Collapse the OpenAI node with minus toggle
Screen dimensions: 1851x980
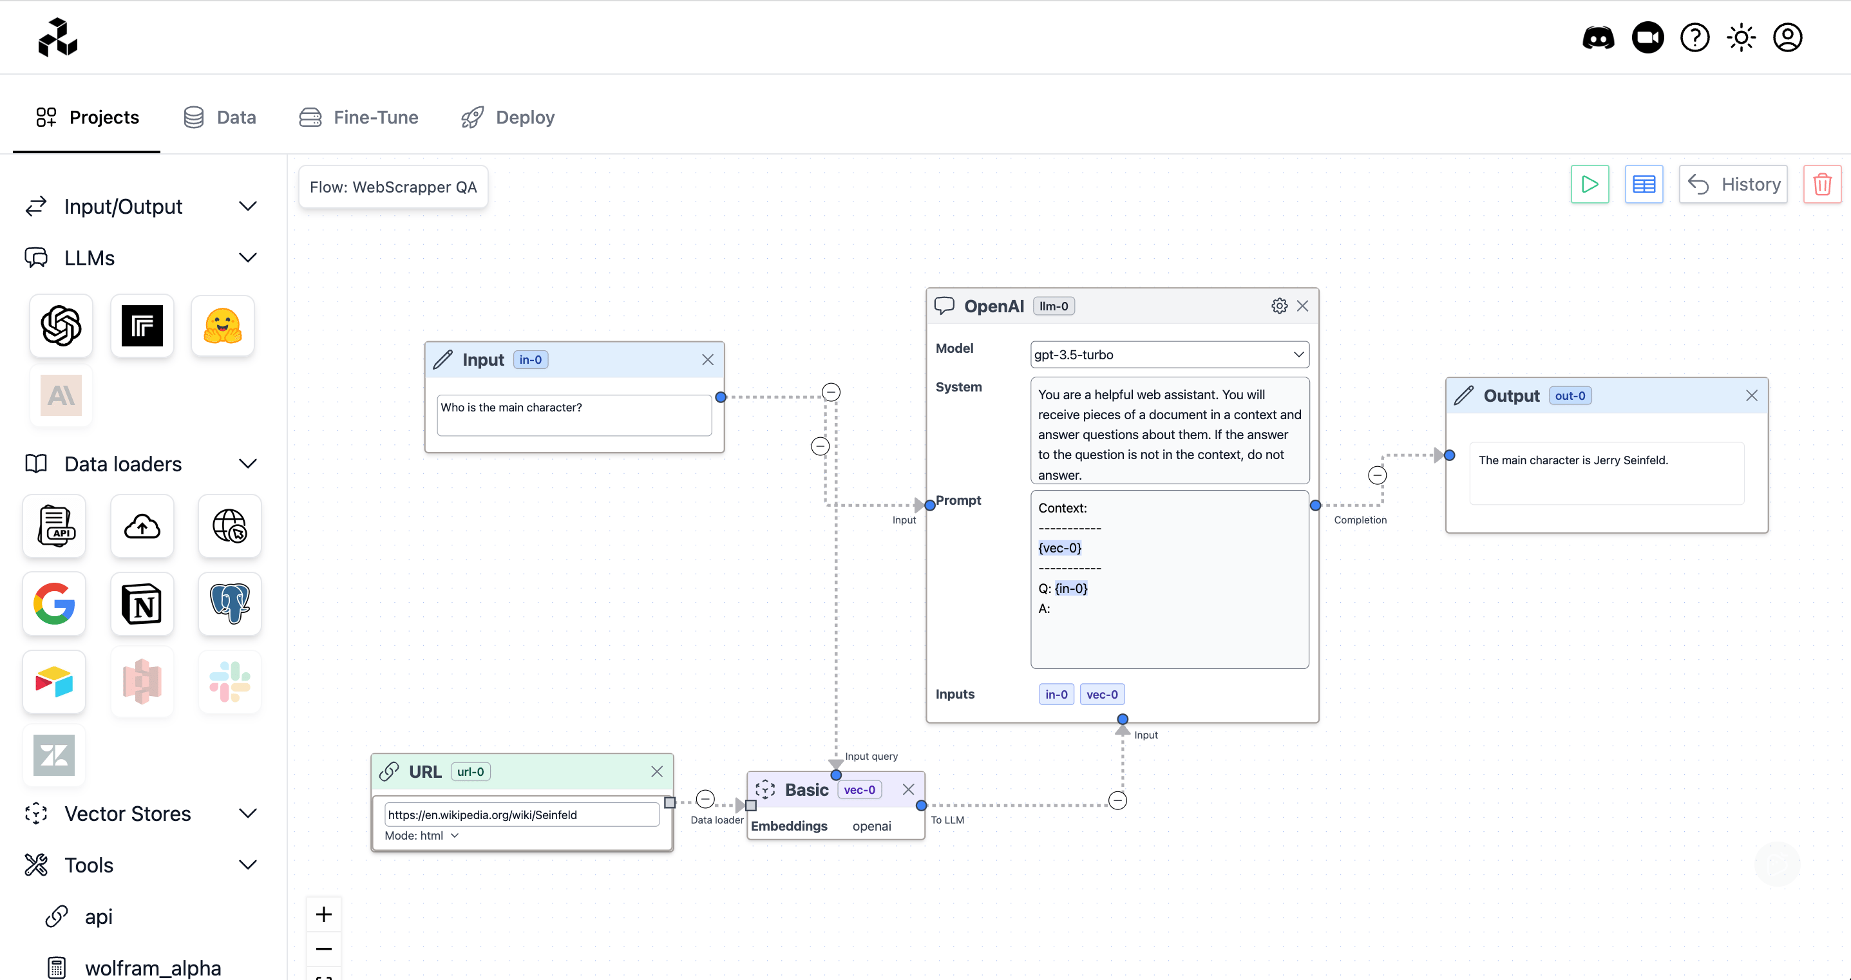tap(1378, 474)
